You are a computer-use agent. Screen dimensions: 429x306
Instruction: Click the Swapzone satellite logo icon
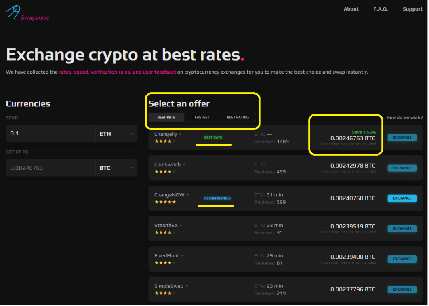pos(13,12)
